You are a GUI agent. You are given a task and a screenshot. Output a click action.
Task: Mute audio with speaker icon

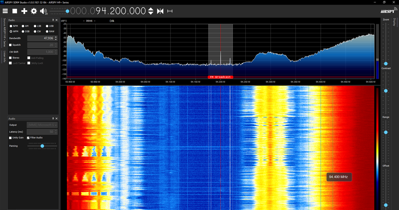click(43, 11)
